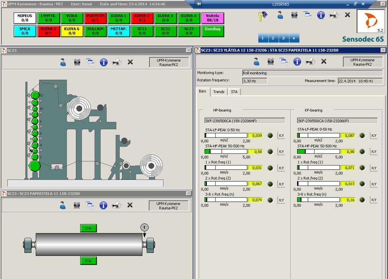Viewport: 388px width, 279px height.
Task: Click X,Y button for KP 3-8 x Rot.freq (n)
Action: (x=374, y=200)
